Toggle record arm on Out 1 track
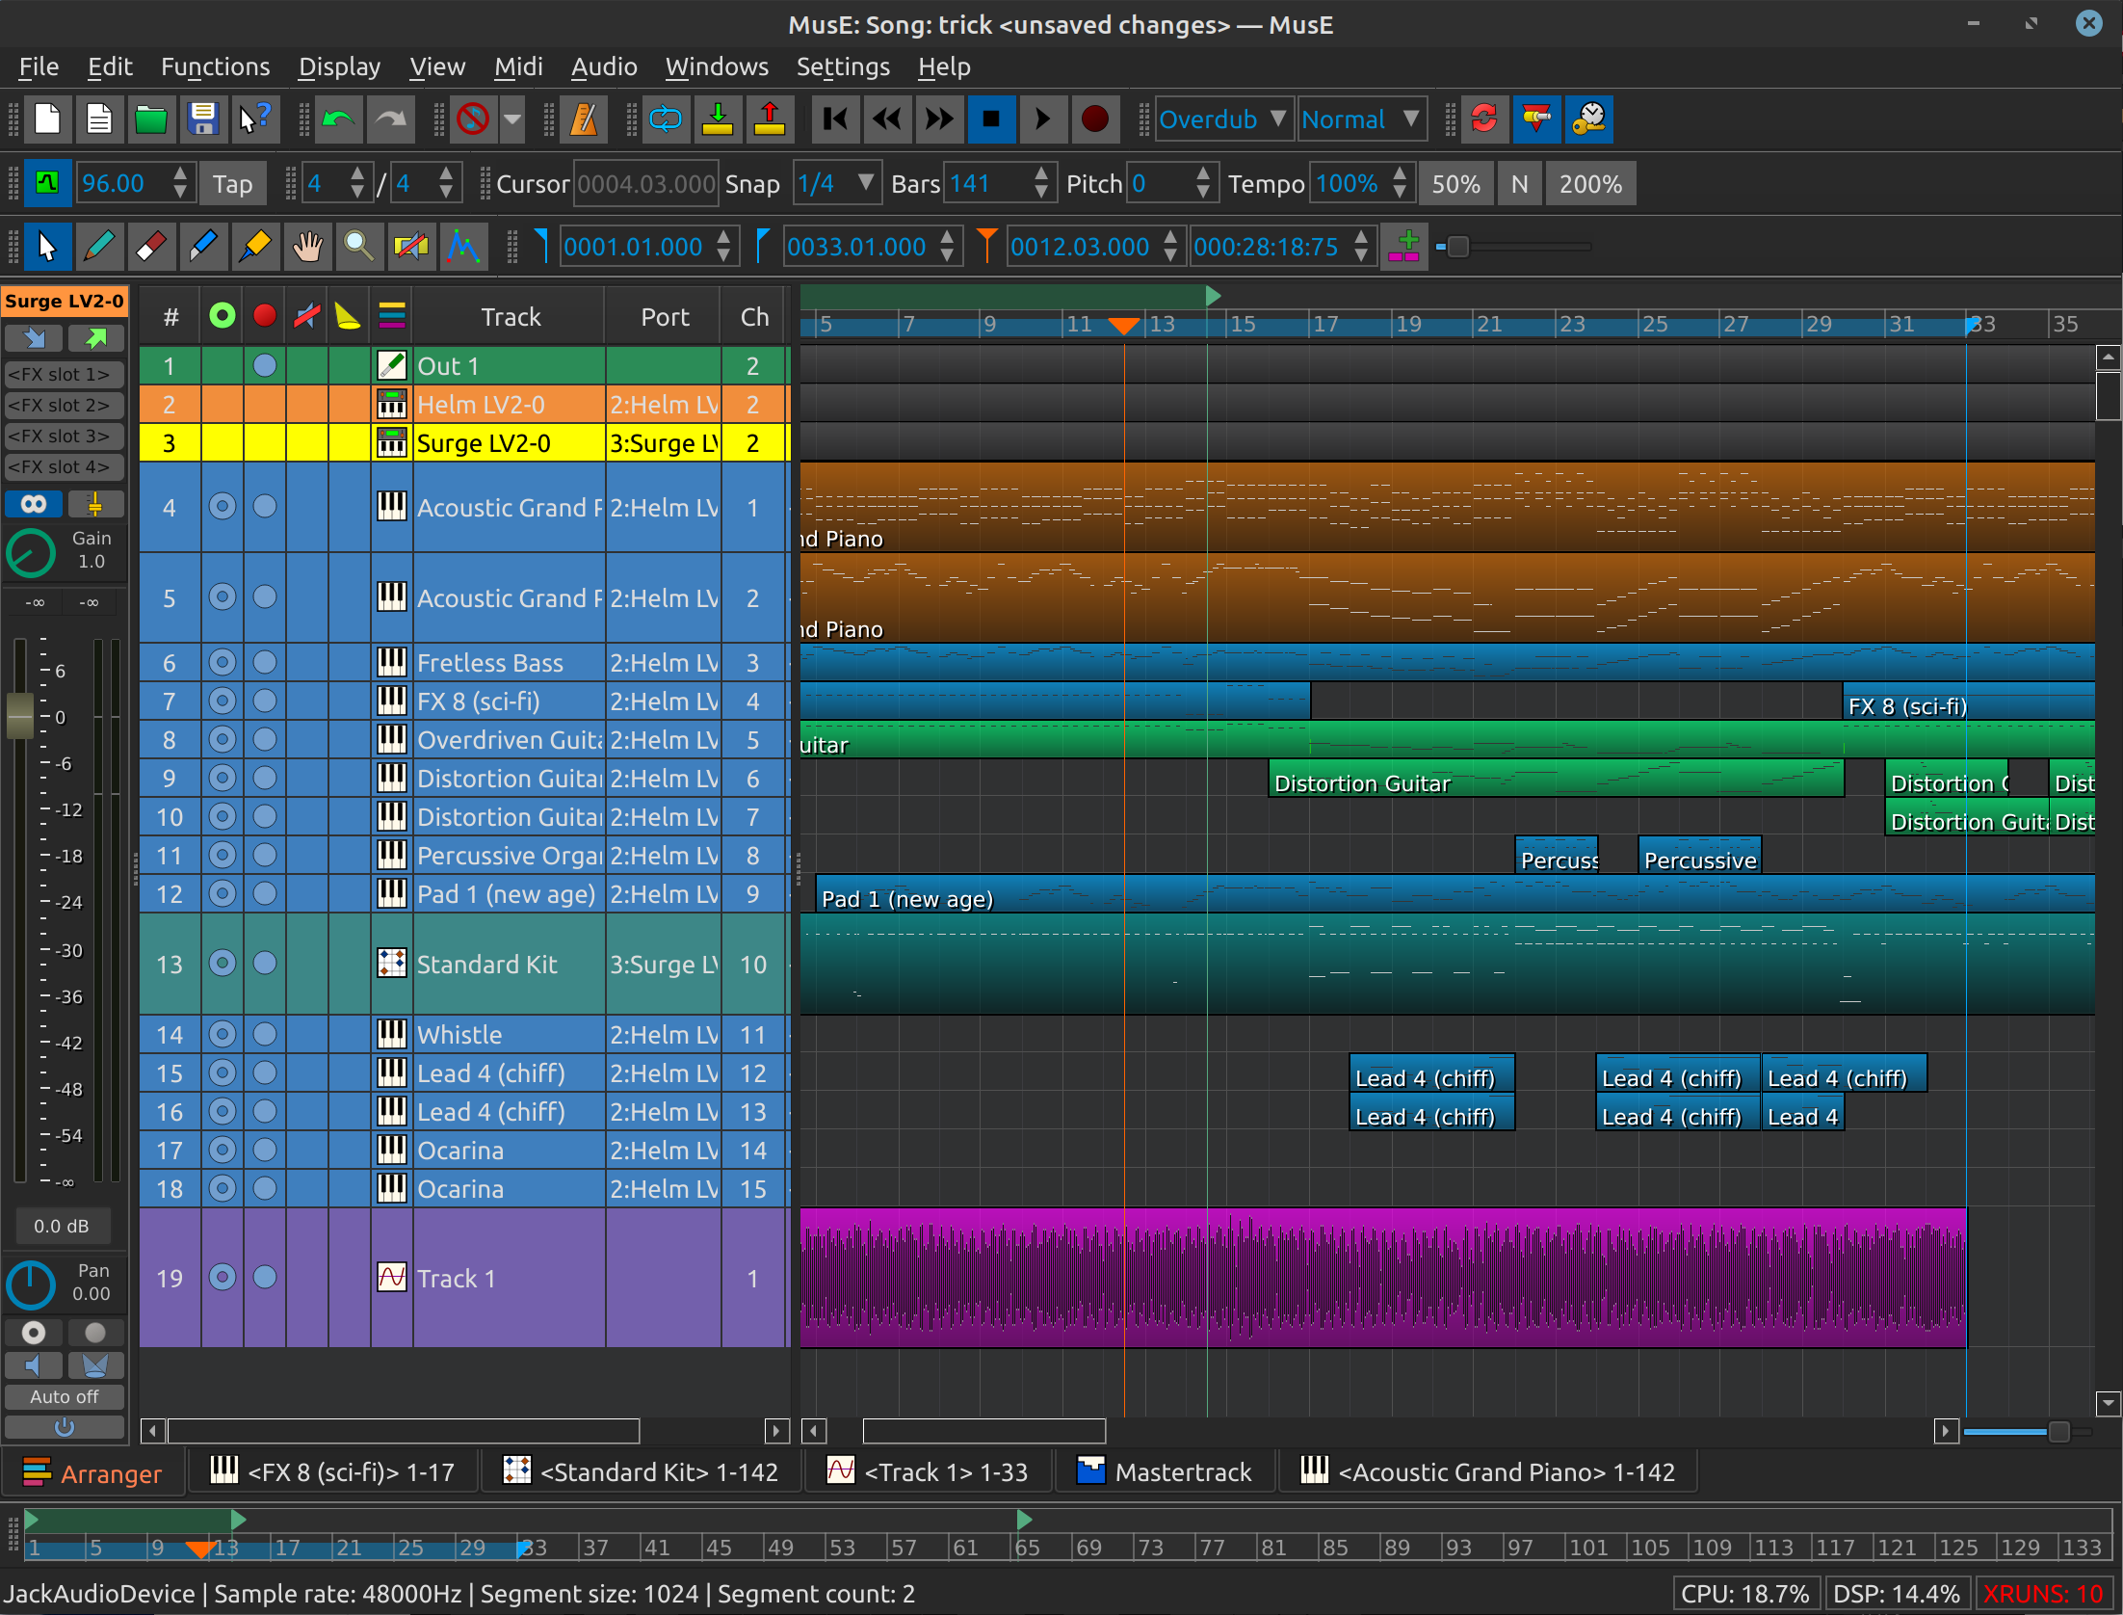The width and height of the screenshot is (2123, 1615). point(265,366)
